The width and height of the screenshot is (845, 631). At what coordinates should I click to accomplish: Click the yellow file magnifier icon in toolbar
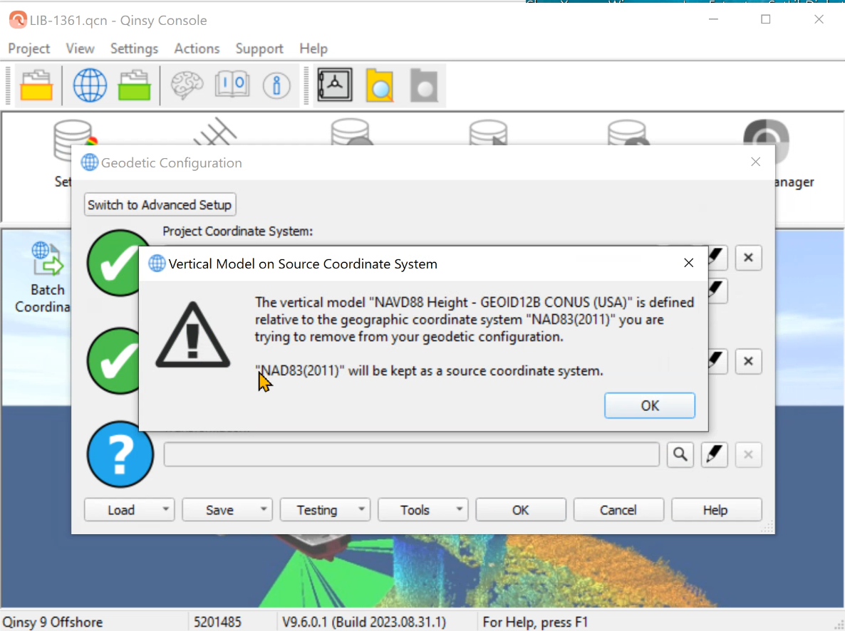pyautogui.click(x=379, y=85)
